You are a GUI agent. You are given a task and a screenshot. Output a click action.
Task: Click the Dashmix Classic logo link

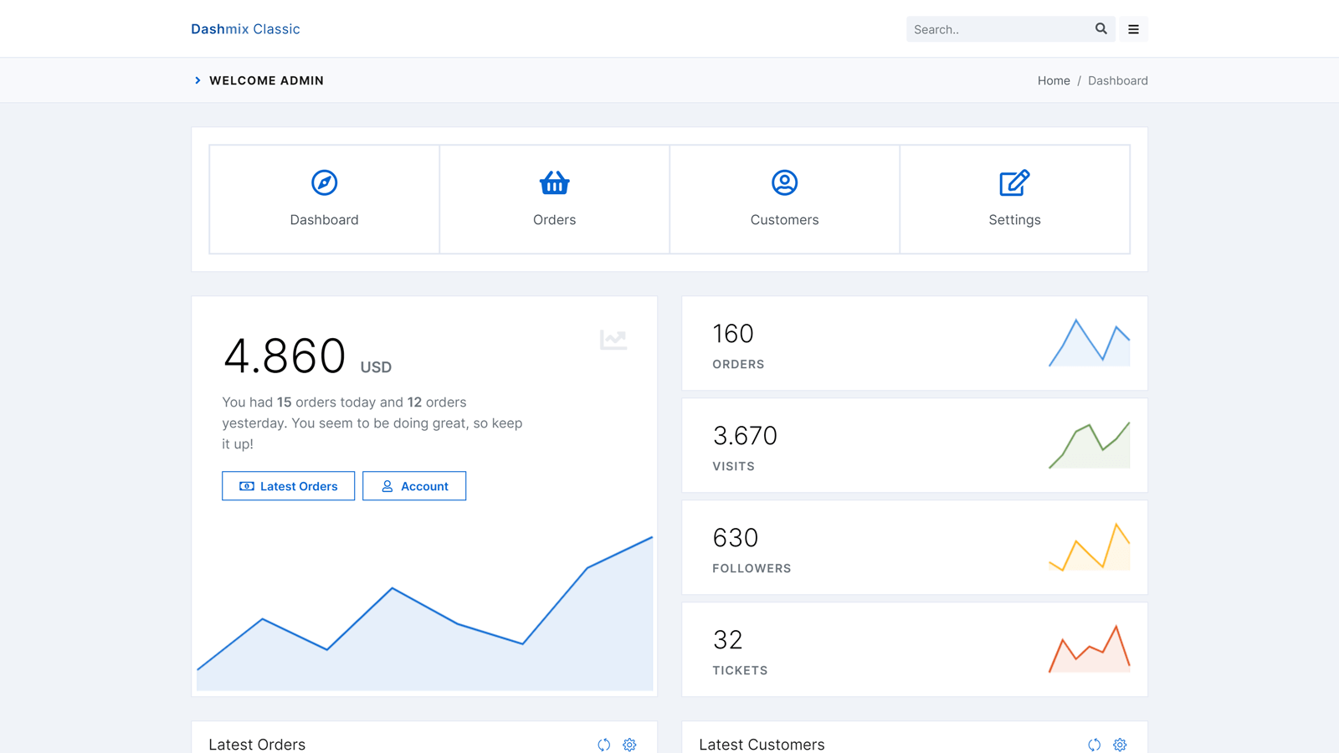(245, 29)
